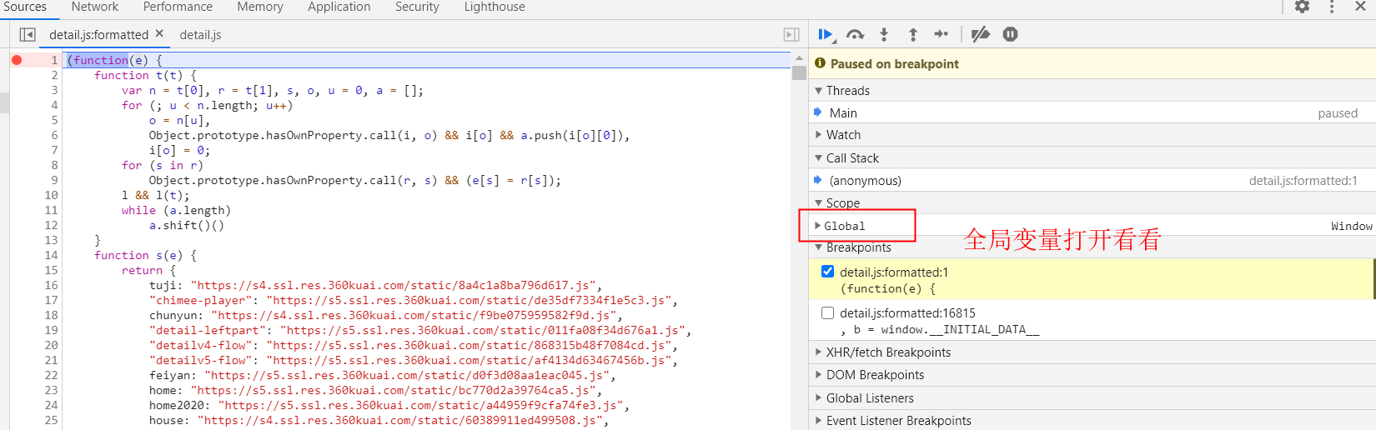Enable detail.js:formatted:16815 breakpoint
This screenshot has height=430, width=1376.
(827, 313)
